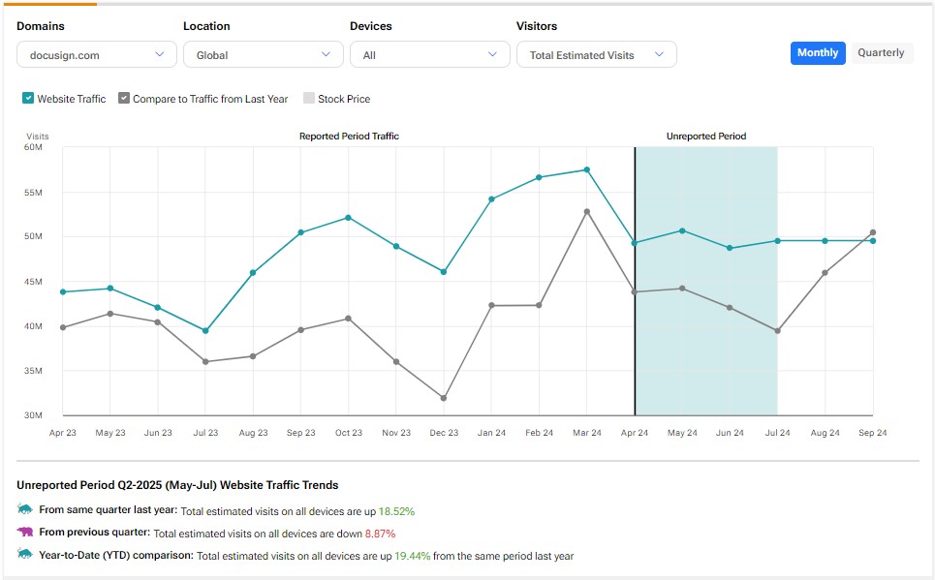Select the Monthly view tab

818,53
